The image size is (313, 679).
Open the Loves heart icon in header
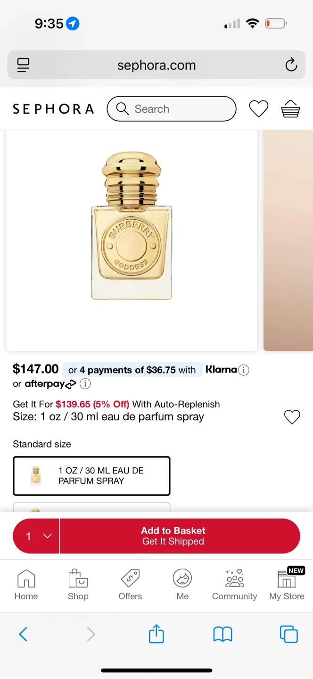point(258,109)
